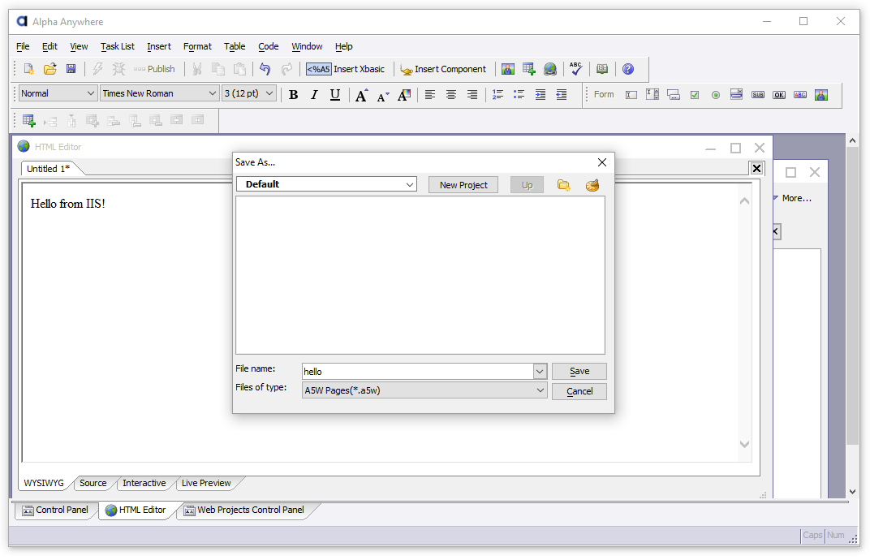Expand the Default project dropdown in Save As
Screen dimensions: 870x560
(x=410, y=184)
